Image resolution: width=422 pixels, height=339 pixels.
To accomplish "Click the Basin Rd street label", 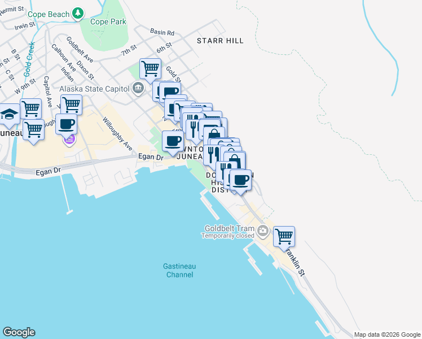I will click(162, 32).
